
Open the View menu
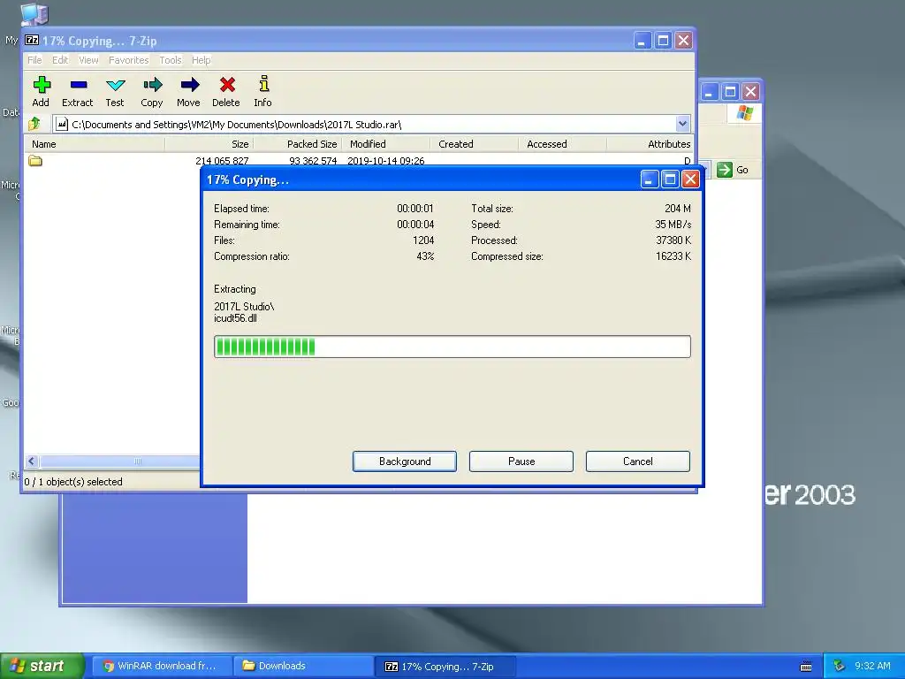[88, 60]
